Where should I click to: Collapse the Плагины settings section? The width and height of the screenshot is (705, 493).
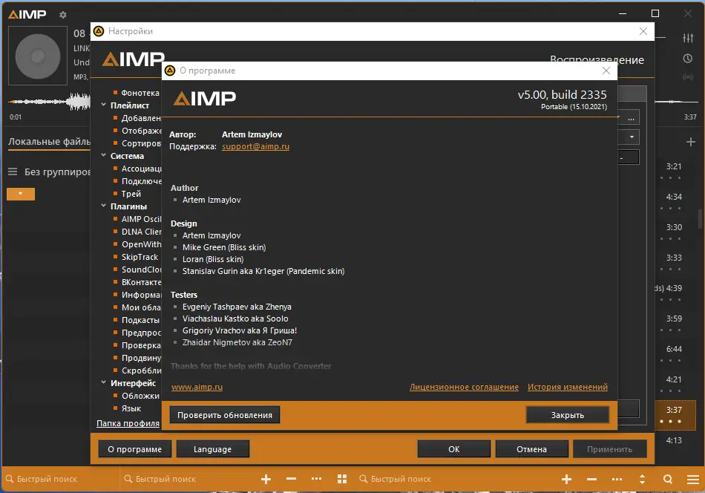click(105, 206)
